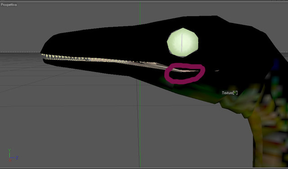Click the Texture tag label in viewport
The height and width of the screenshot is (169, 288).
(x=227, y=93)
